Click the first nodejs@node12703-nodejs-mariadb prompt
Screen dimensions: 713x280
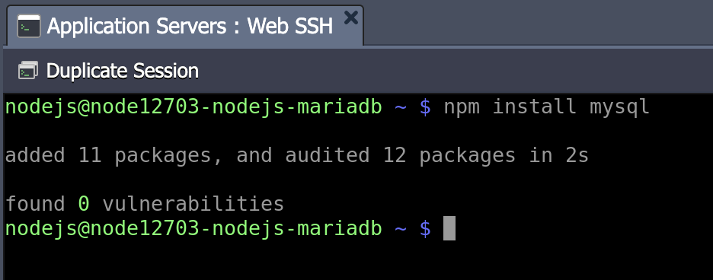pyautogui.click(x=193, y=107)
